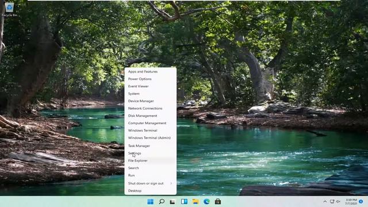Open the clock and date flyout
Screen dimensions: 368x207
(351, 202)
